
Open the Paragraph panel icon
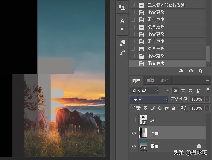[123, 30]
